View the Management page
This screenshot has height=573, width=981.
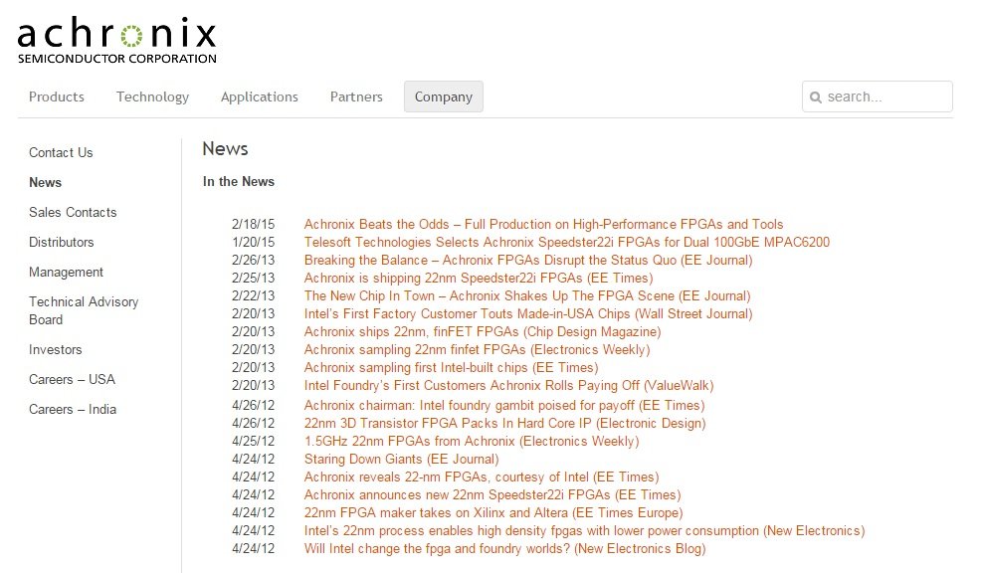point(66,273)
